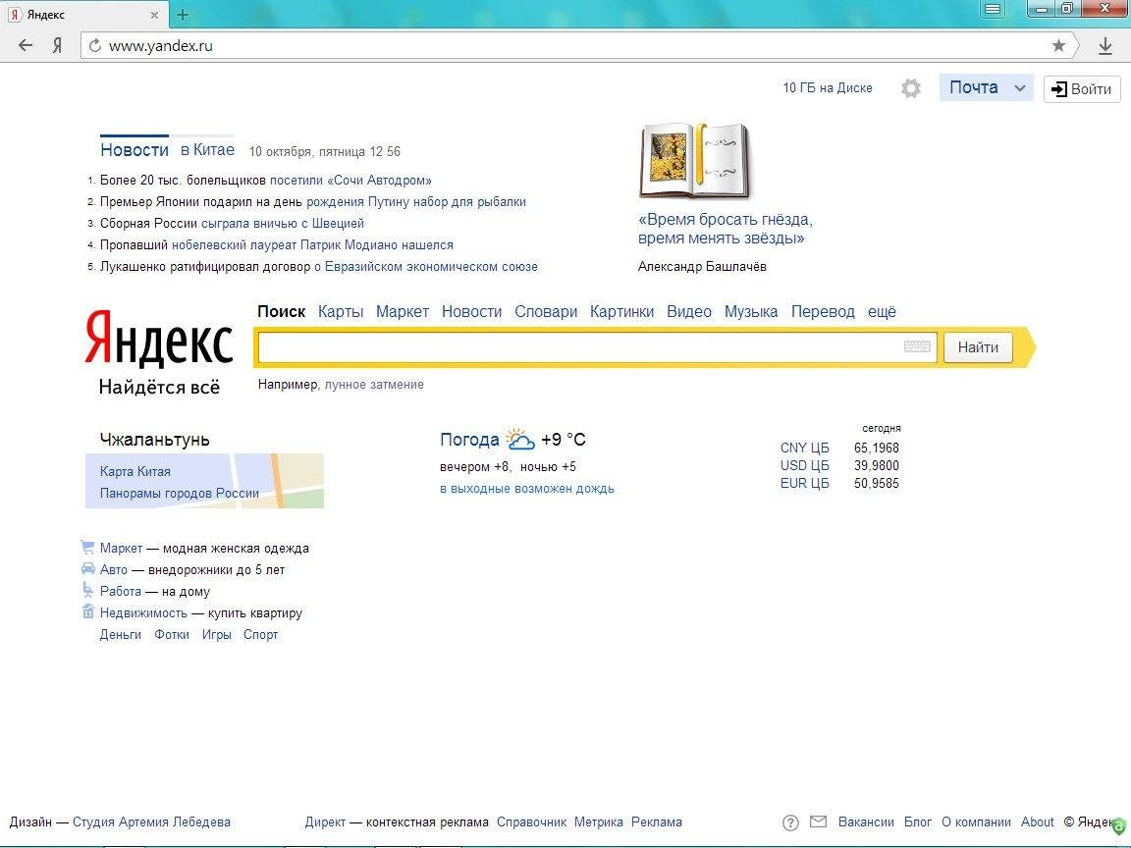Image resolution: width=1131 pixels, height=848 pixels.
Task: Open the Маркет service tab above search
Action: pyautogui.click(x=403, y=311)
